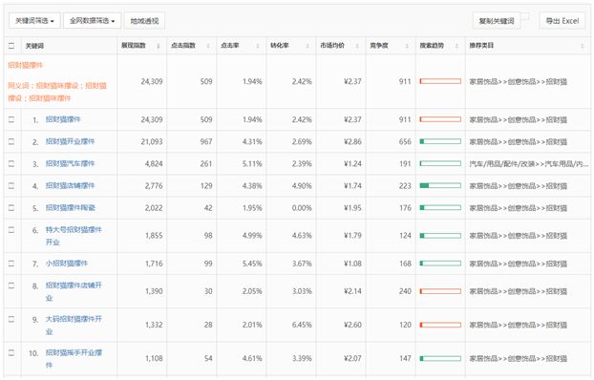This screenshot has width=594, height=380.
Task: Sort by the 转化率 column sort icon
Action: click(x=308, y=46)
